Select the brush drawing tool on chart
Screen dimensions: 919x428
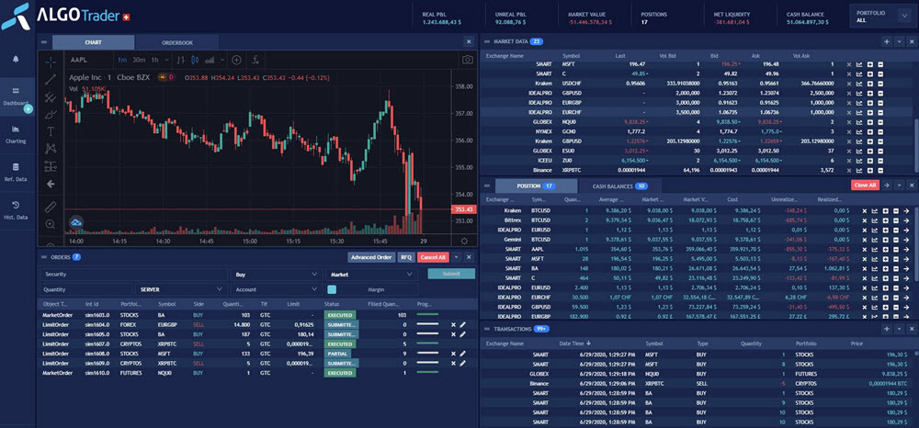click(51, 114)
